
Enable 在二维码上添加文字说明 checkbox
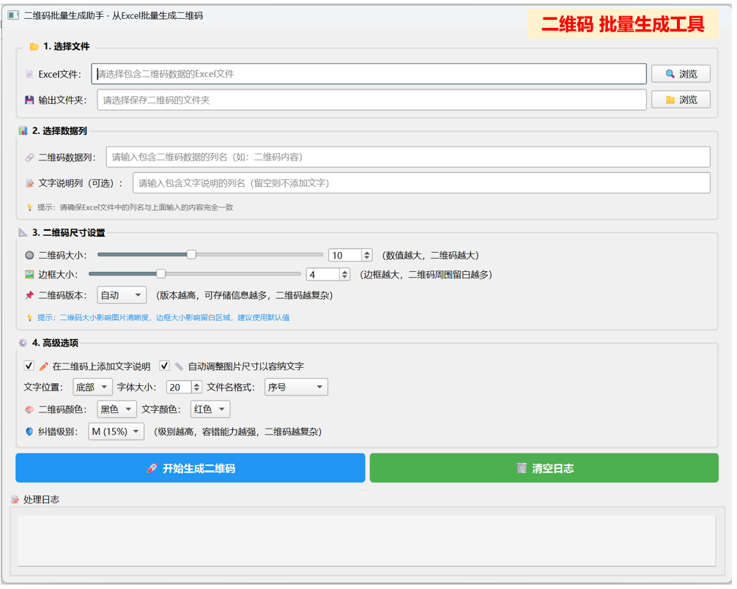[29, 366]
